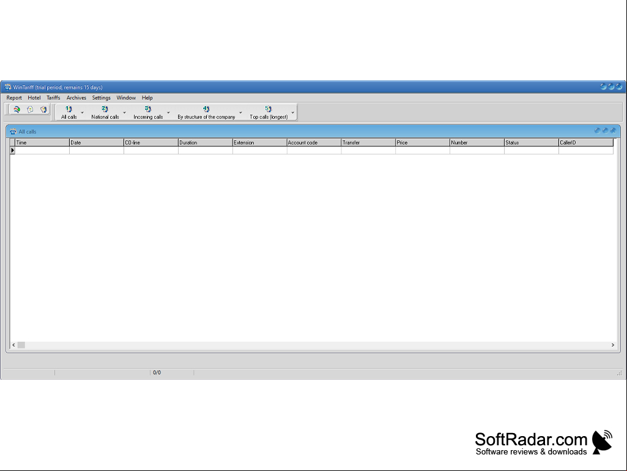
Task: Close the All calls child window
Action: pos(613,130)
